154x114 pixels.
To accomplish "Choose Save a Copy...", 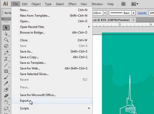I will tap(52, 57).
